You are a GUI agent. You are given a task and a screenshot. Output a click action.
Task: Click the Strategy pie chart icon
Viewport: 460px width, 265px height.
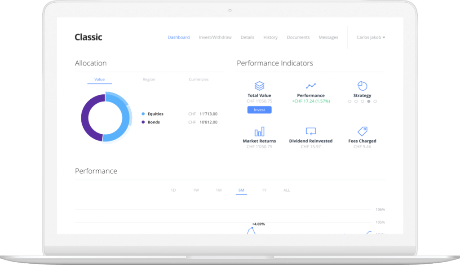click(x=362, y=86)
